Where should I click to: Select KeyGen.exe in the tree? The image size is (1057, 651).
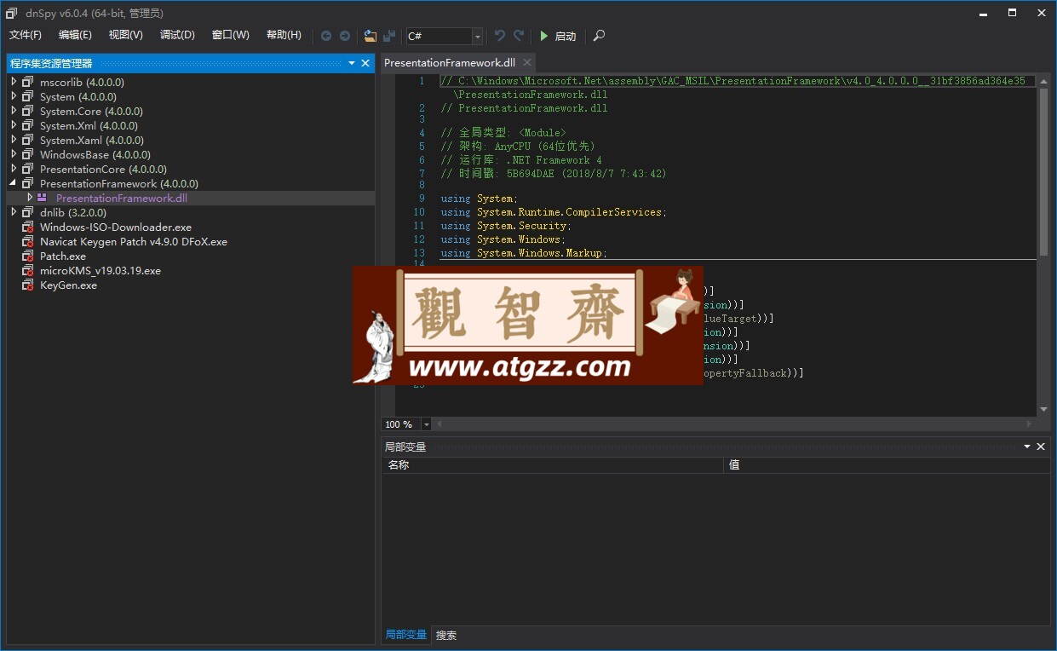tap(68, 285)
